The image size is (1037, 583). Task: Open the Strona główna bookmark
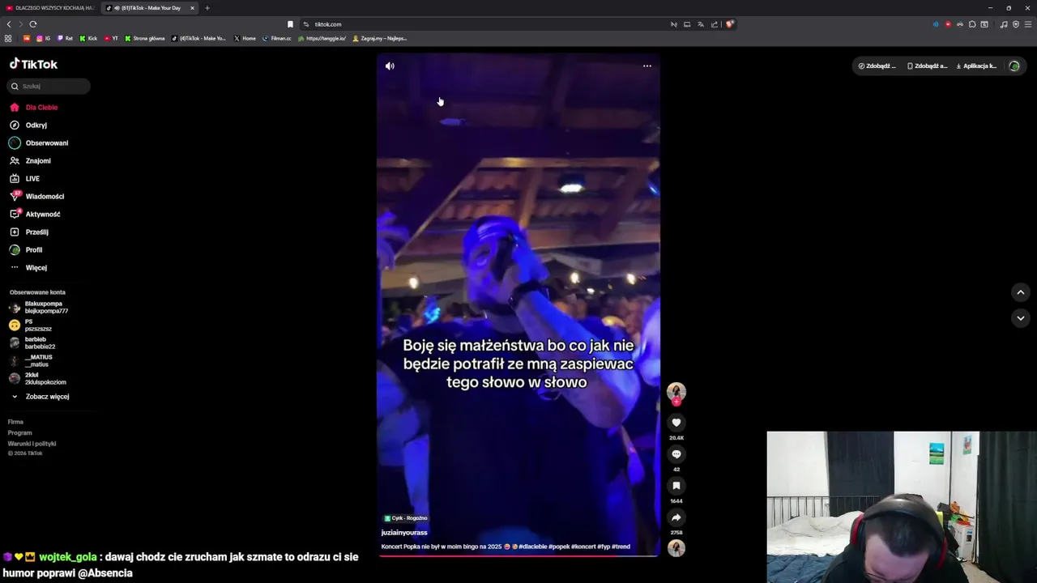coord(145,38)
